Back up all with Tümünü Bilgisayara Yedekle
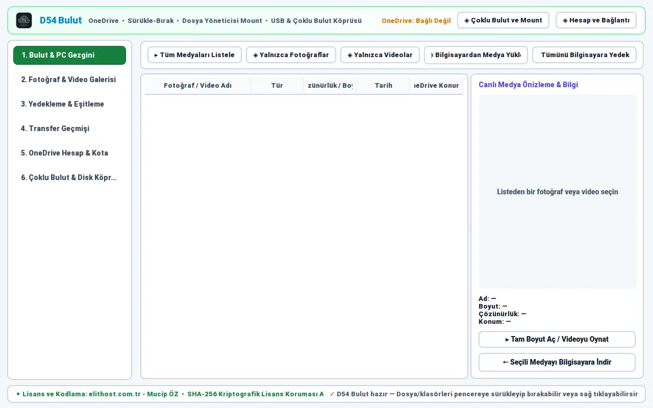This screenshot has width=653, height=408. tap(584, 55)
